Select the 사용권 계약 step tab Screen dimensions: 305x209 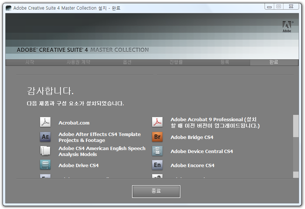(79, 62)
